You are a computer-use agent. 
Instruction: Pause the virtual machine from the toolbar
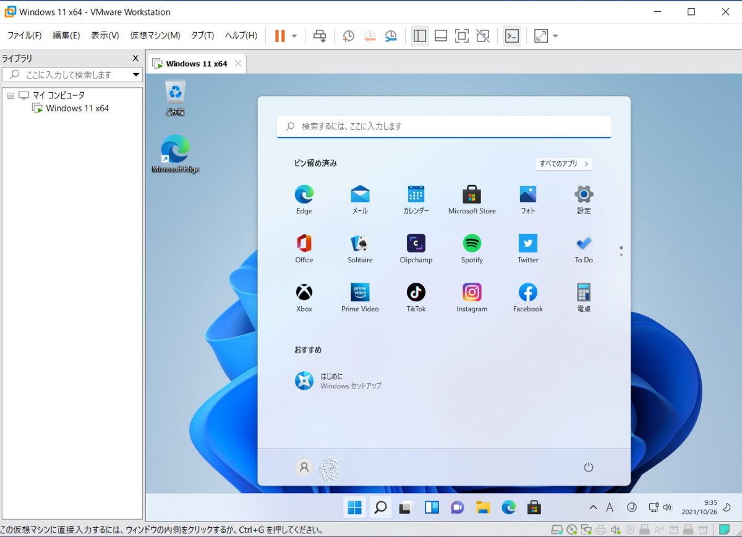coord(279,36)
